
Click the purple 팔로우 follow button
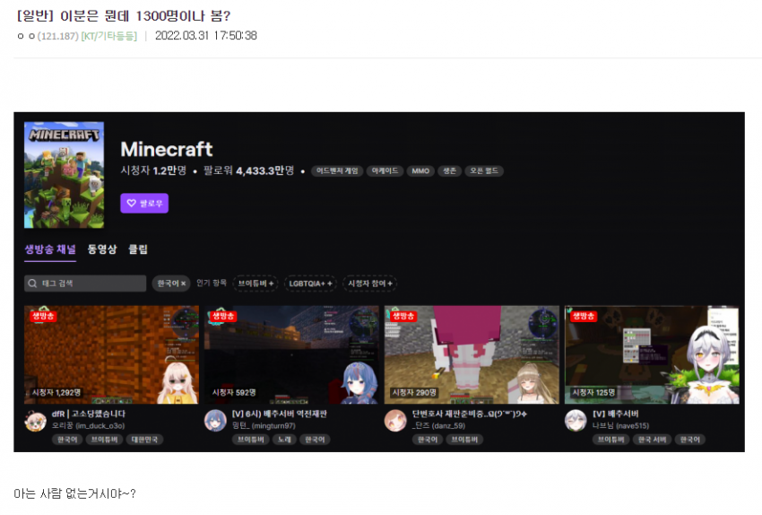click(x=144, y=204)
